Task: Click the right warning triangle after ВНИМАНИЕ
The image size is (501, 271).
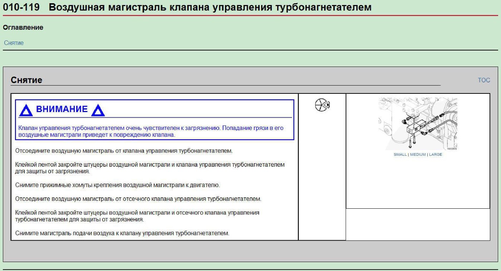Action: coord(98,110)
